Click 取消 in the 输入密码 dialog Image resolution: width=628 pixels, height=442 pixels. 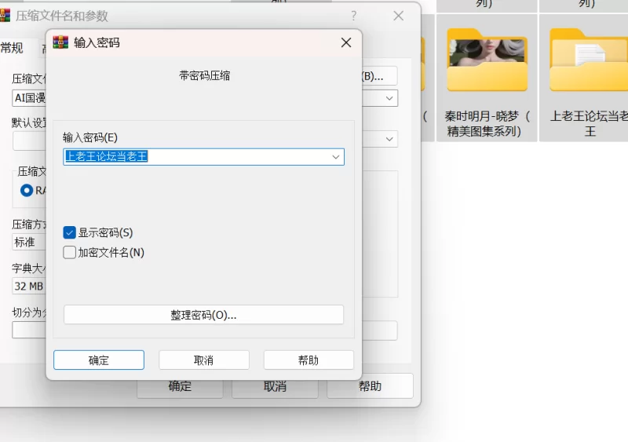[x=204, y=360]
